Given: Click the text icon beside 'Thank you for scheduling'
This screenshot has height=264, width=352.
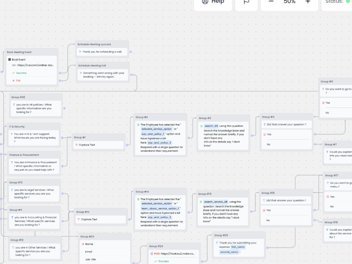Looking at the screenshot, I should [80, 52].
